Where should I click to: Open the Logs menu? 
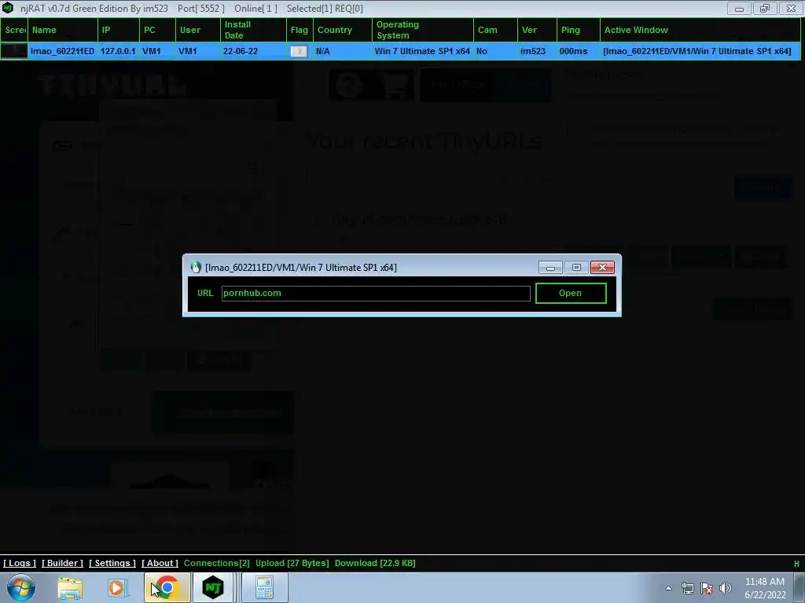(x=20, y=563)
